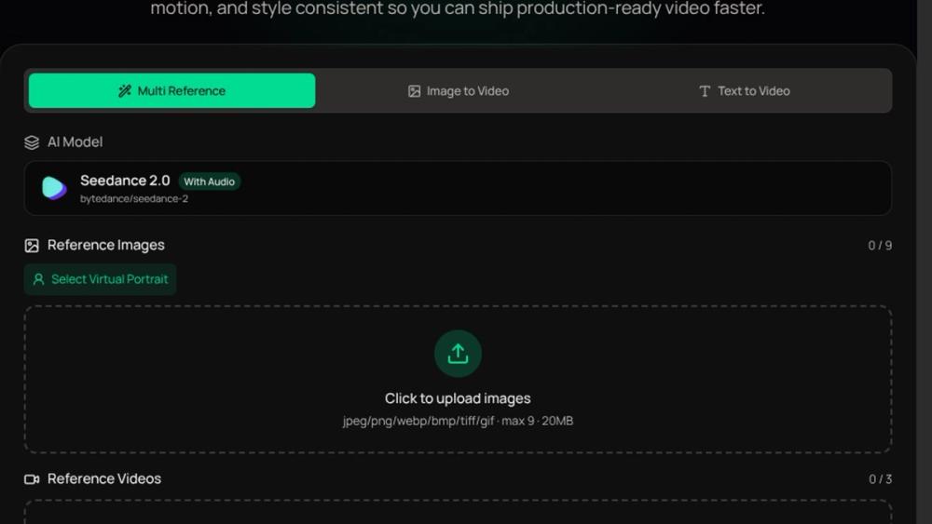Click the magic wand icon in Multi Reference
This screenshot has height=524, width=932.
(x=125, y=91)
